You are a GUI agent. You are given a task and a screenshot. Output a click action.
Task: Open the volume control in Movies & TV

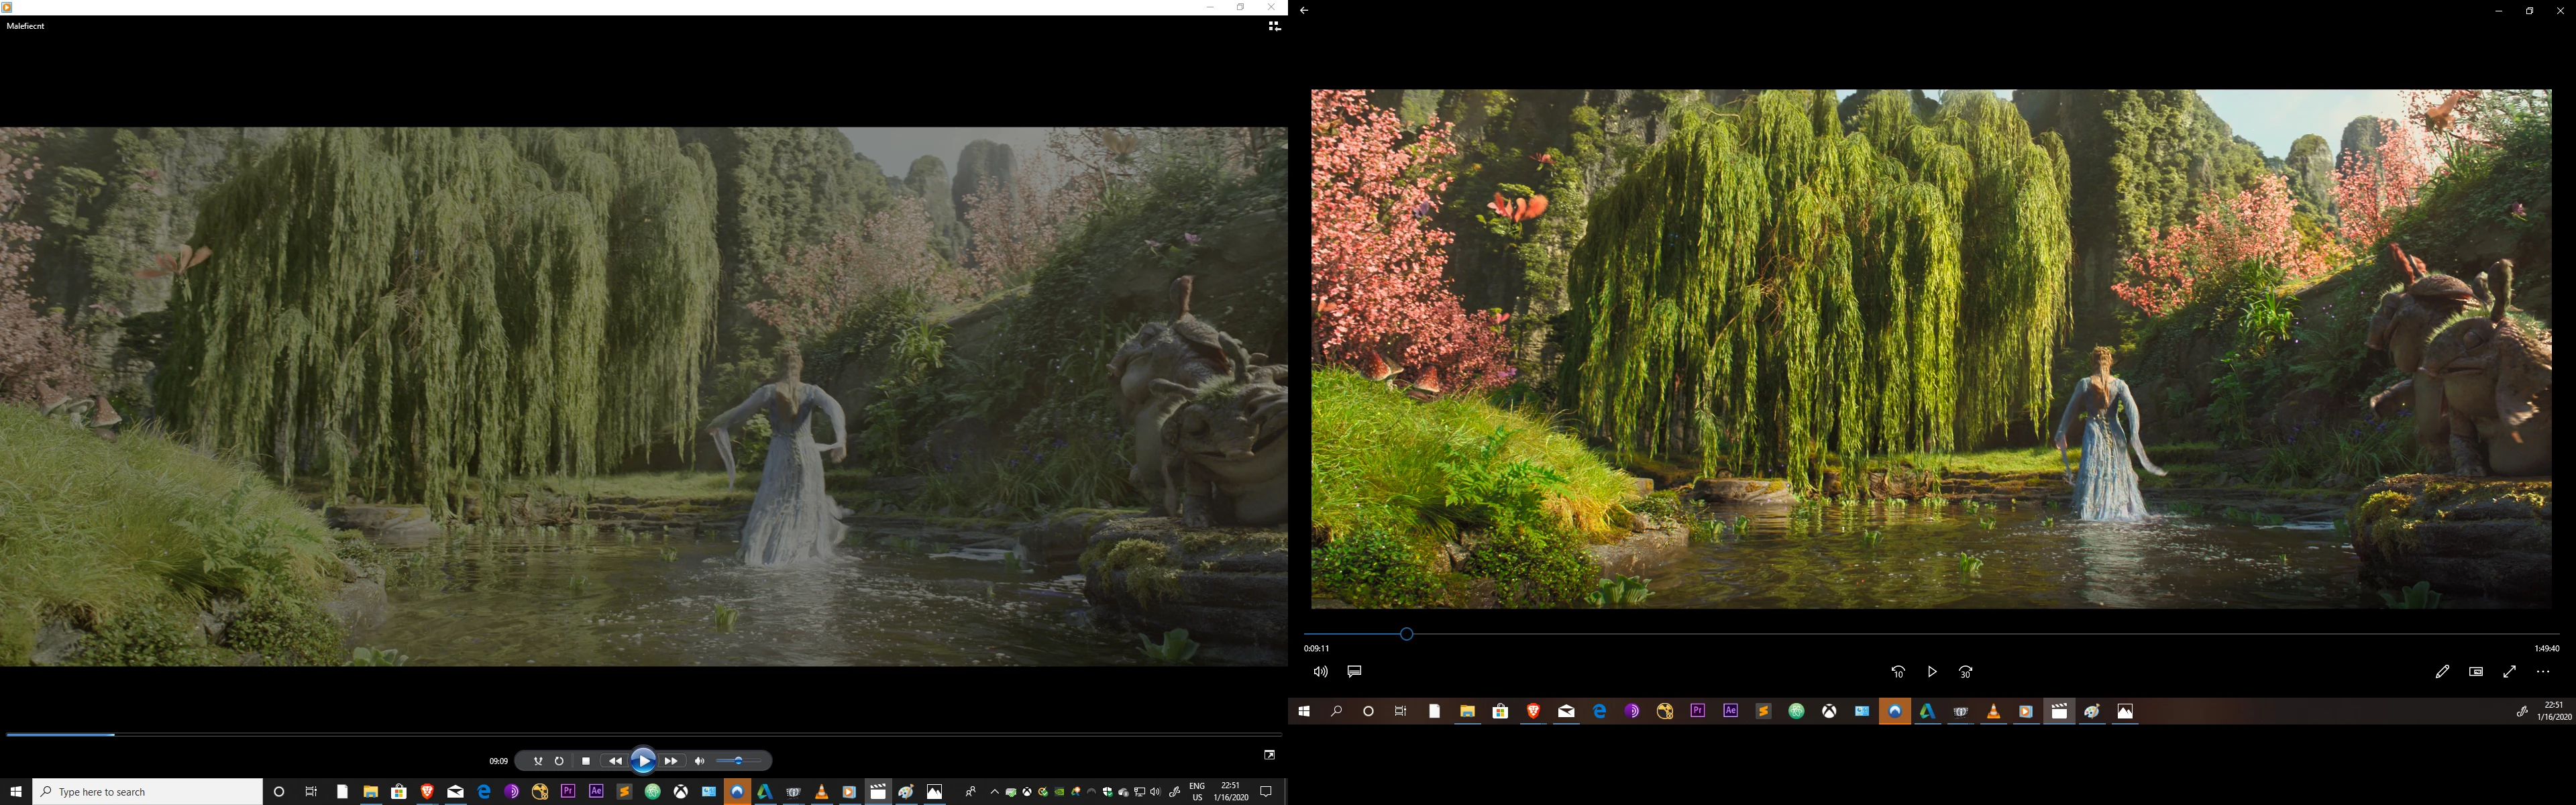point(1320,672)
